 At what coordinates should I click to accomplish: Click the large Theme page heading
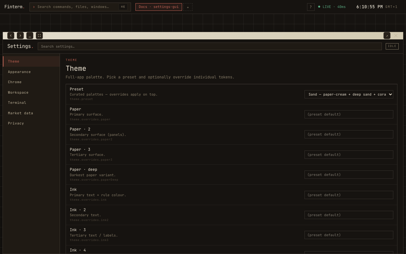(76, 69)
